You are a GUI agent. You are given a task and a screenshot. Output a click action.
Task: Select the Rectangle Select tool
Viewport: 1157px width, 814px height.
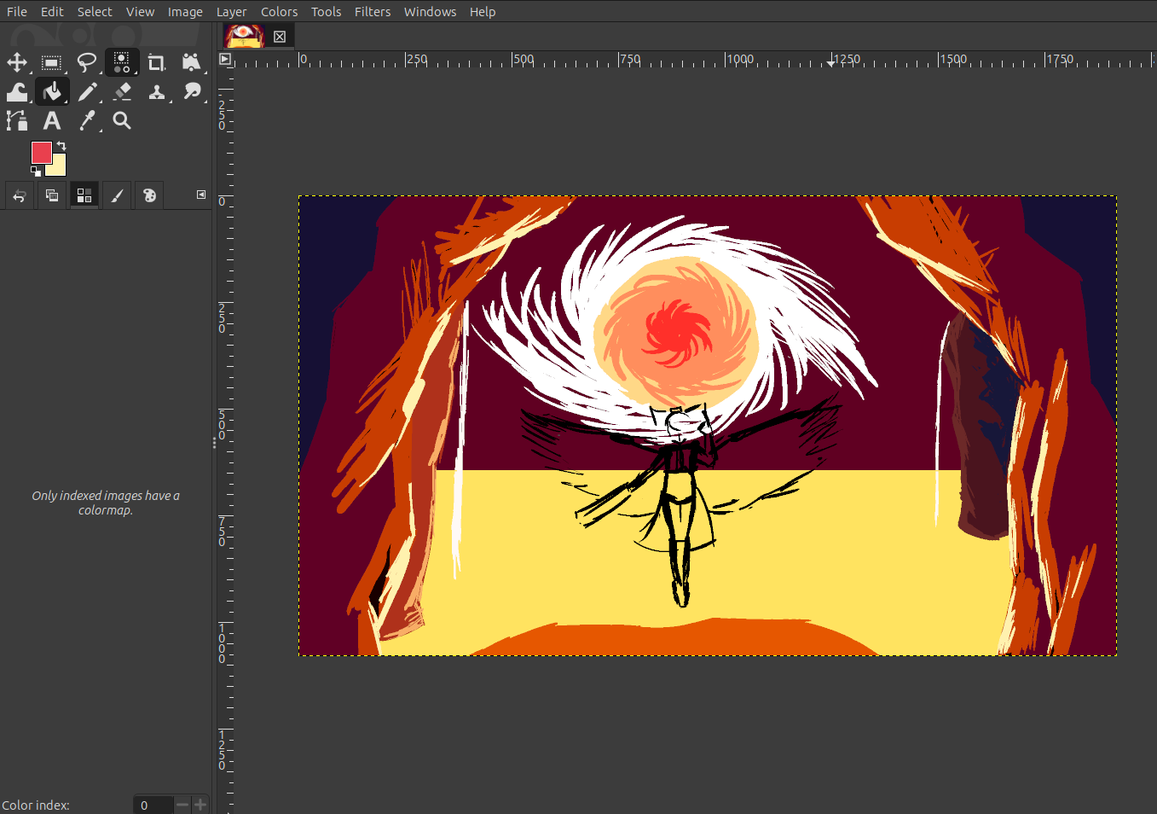(x=52, y=62)
